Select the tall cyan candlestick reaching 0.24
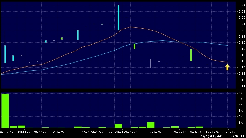Viewport: 246px width, 138px height. pos(118,18)
